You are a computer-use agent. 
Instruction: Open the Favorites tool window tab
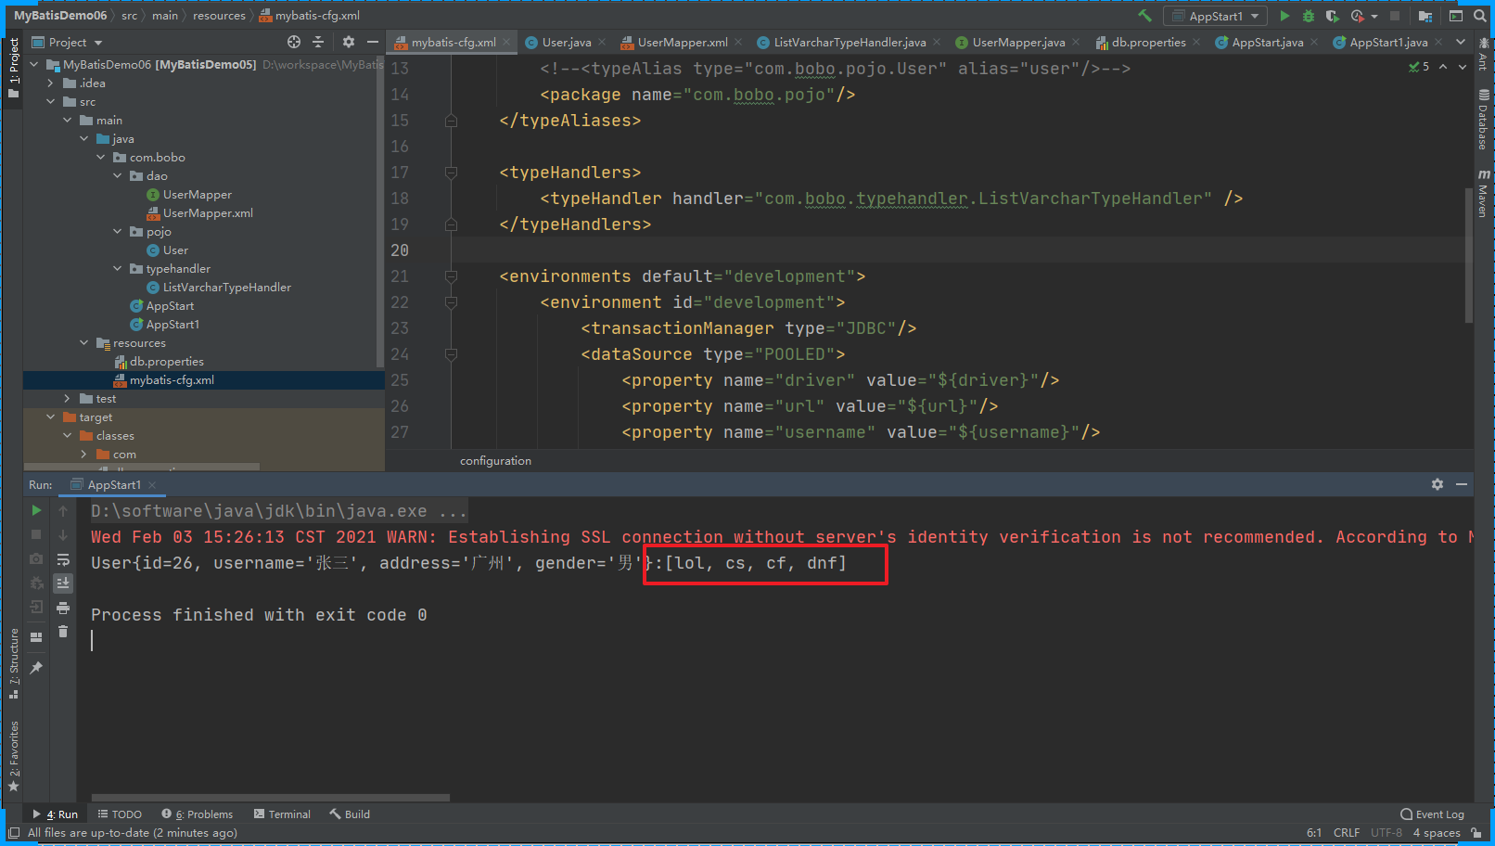point(13,755)
